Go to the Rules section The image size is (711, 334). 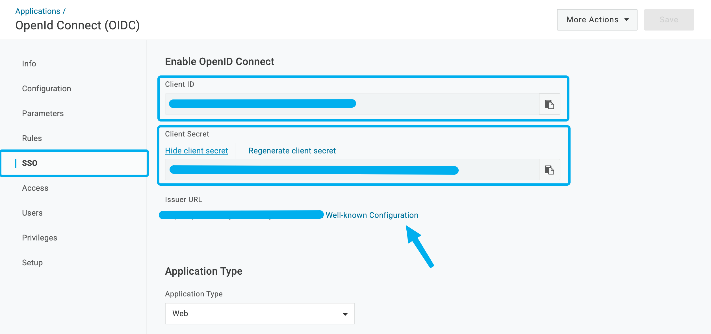[32, 138]
